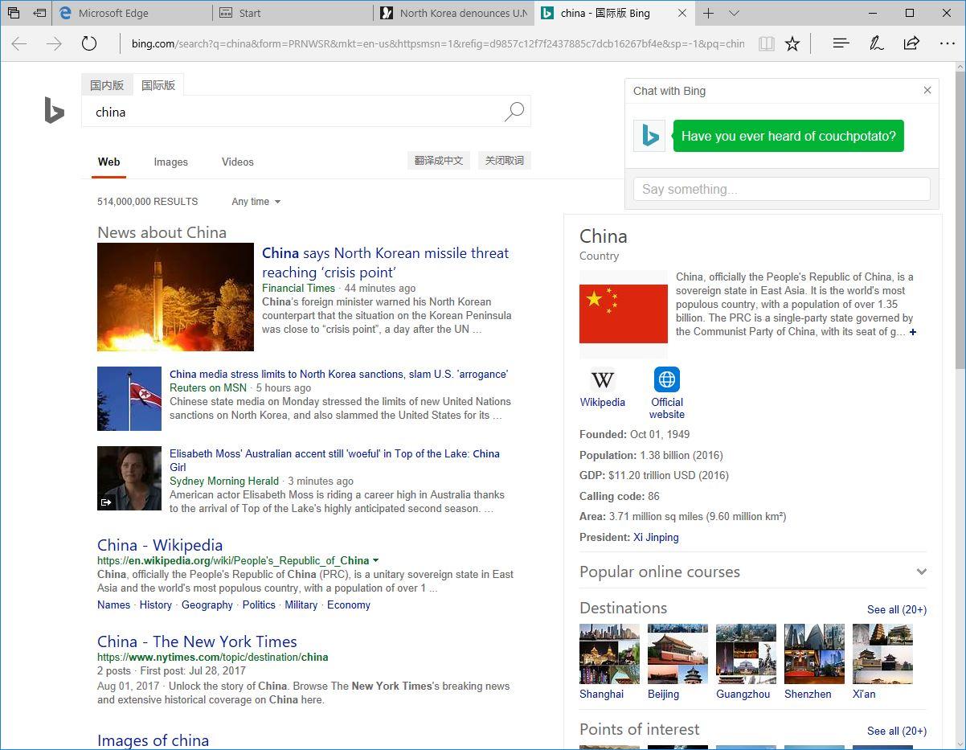Close the Chat with Bing panel
This screenshot has width=966, height=750.
pos(927,90)
